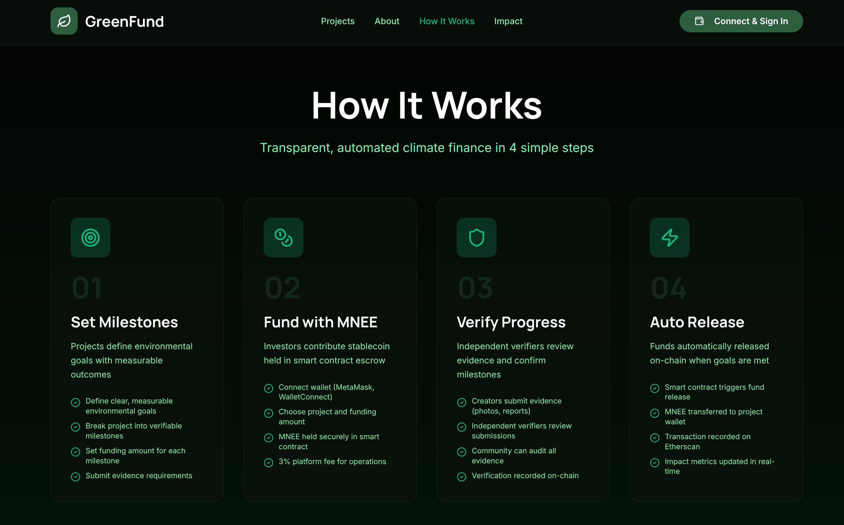Click the coins icon above Fund with MNEE
844x525 pixels.
(x=283, y=237)
